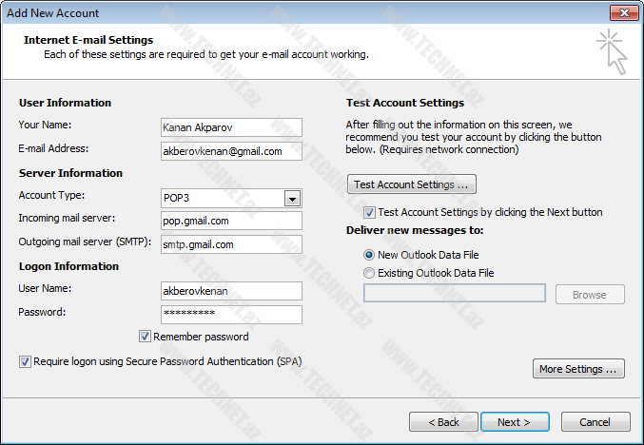Click the Server Information heading
This screenshot has height=445, width=644.
70,173
